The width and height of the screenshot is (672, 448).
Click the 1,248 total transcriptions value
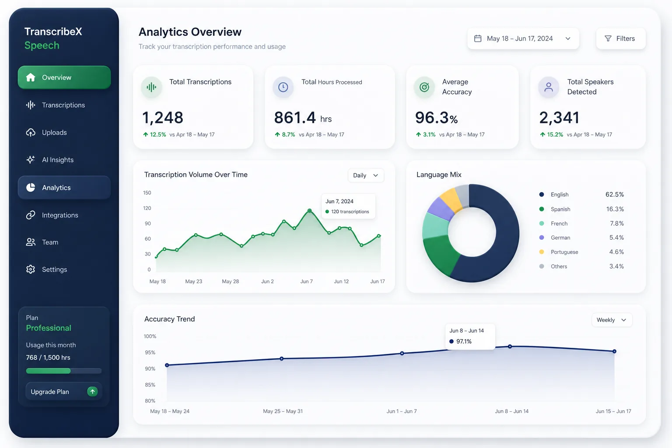click(x=163, y=118)
